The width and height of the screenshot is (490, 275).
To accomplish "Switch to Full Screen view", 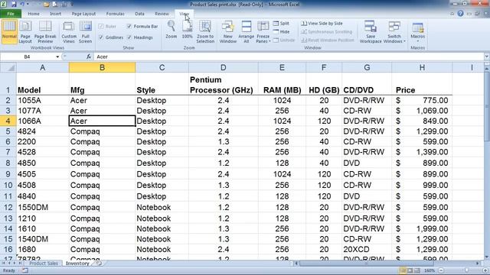I will click(x=85, y=32).
